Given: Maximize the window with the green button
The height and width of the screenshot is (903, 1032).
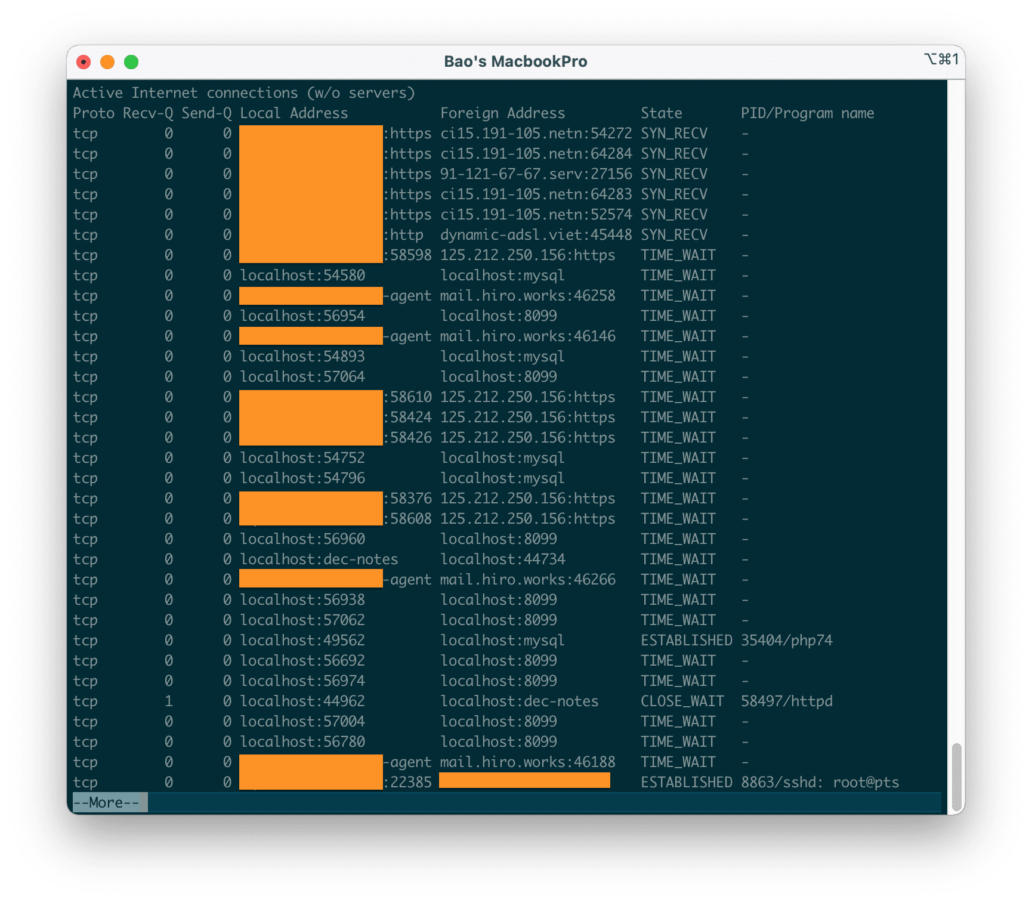Looking at the screenshot, I should (131, 62).
